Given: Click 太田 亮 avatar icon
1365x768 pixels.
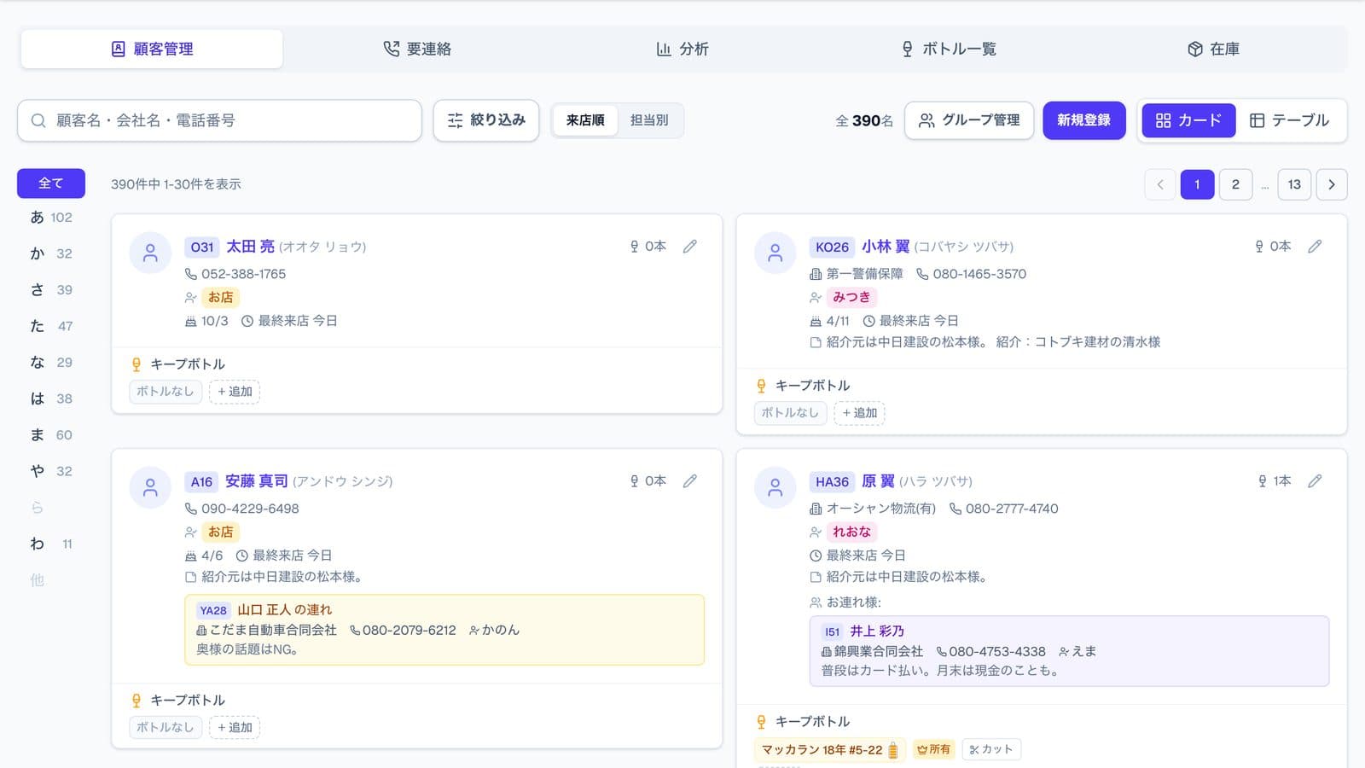Looking at the screenshot, I should point(150,253).
